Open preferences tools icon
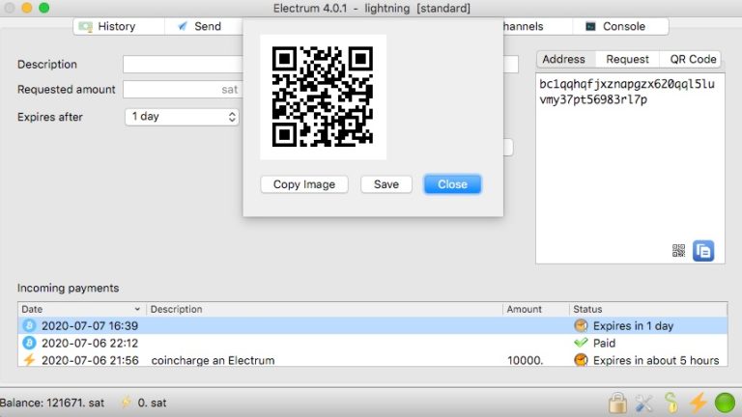The width and height of the screenshot is (742, 417). (644, 403)
